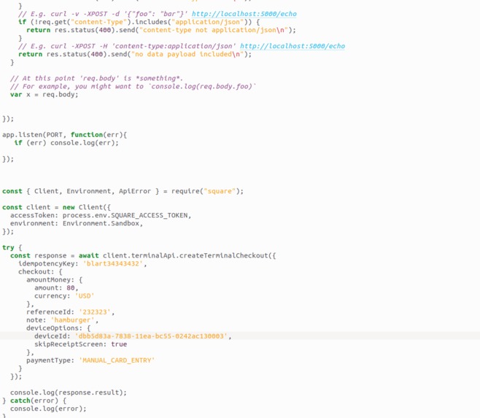The image size is (480, 418).
Task: Click "ApiError" in the const destructuring
Action: point(135,191)
